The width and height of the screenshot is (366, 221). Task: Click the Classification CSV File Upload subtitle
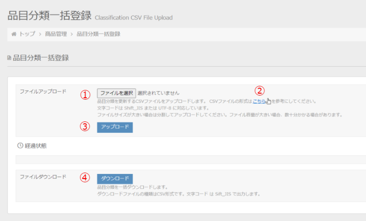click(134, 18)
